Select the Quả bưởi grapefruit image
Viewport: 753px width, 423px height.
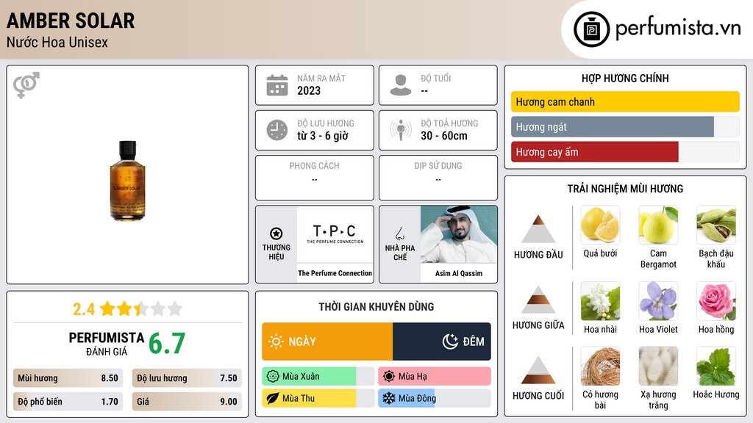600,225
